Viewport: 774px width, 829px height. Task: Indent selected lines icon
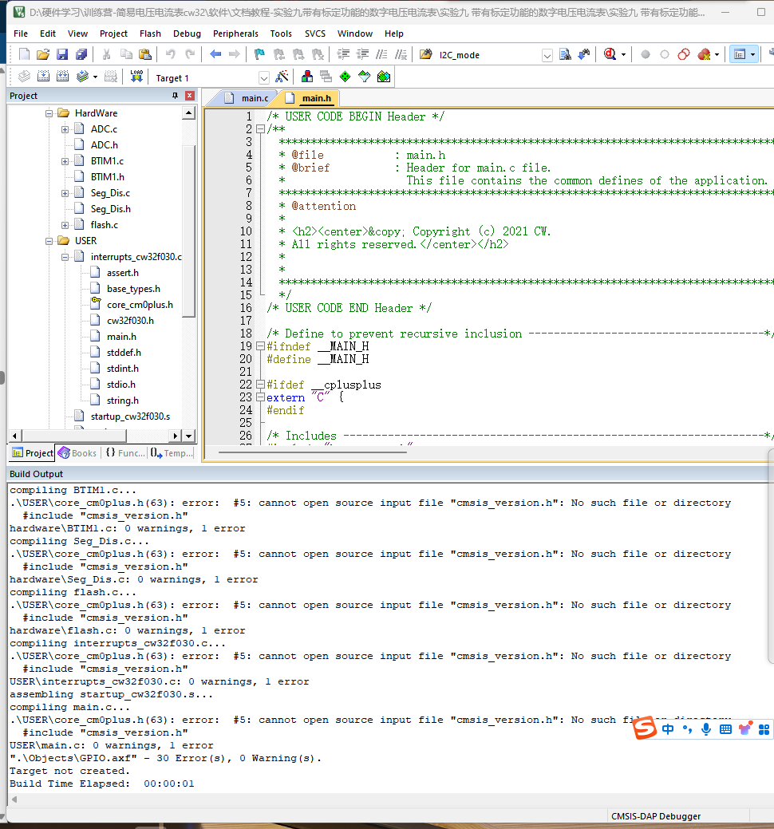pos(343,54)
